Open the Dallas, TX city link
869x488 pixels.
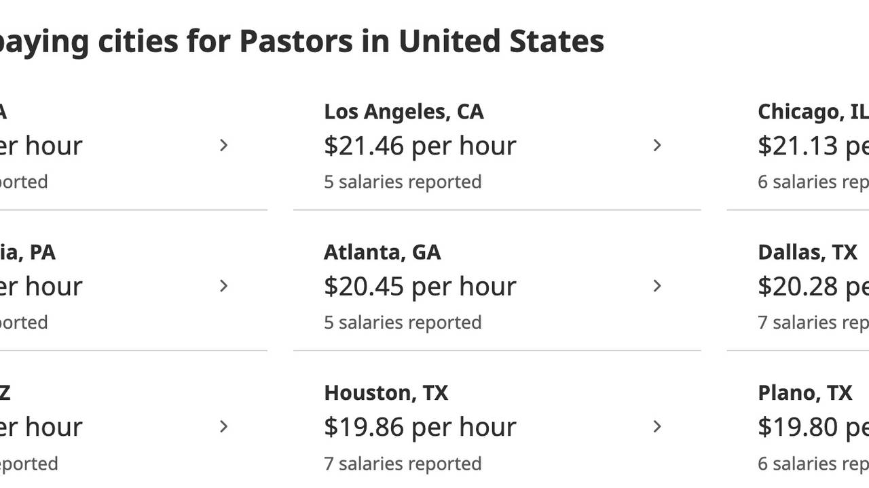point(807,251)
